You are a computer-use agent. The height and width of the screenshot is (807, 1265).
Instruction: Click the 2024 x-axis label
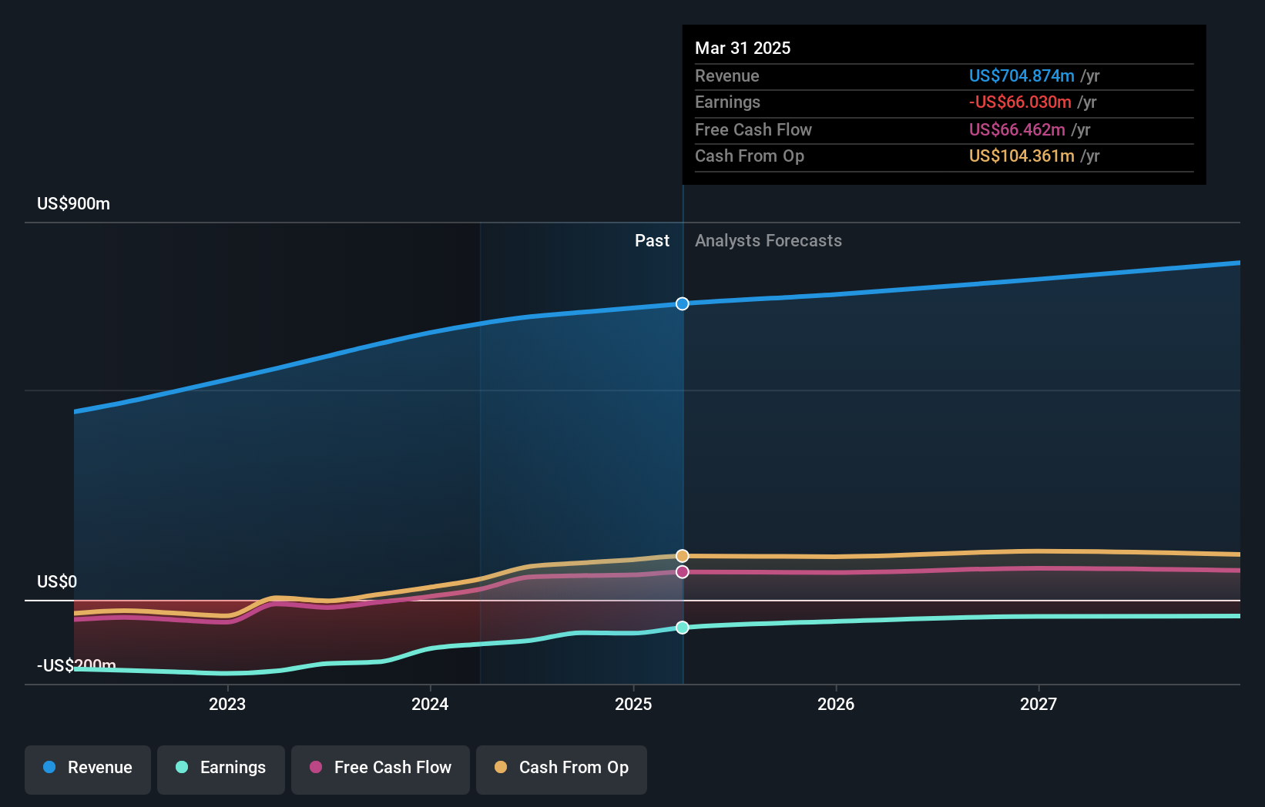430,704
